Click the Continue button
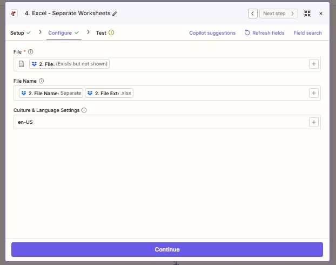 pos(167,249)
